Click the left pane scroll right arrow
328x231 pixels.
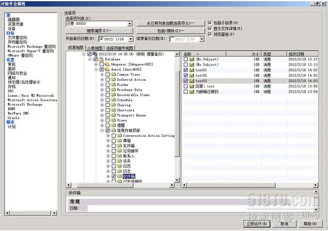(x=54, y=213)
